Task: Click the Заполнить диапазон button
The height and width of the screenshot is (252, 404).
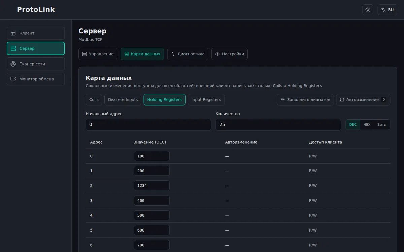Action: tap(305, 100)
